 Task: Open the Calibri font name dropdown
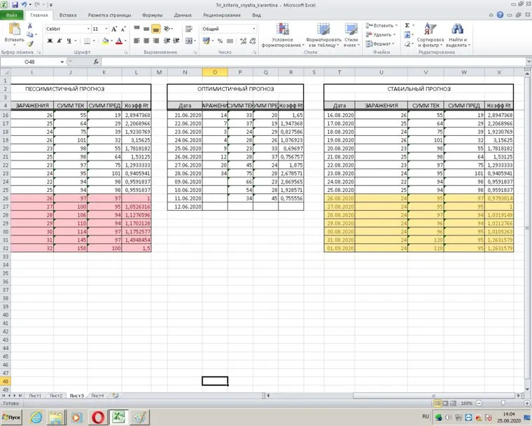coord(87,29)
